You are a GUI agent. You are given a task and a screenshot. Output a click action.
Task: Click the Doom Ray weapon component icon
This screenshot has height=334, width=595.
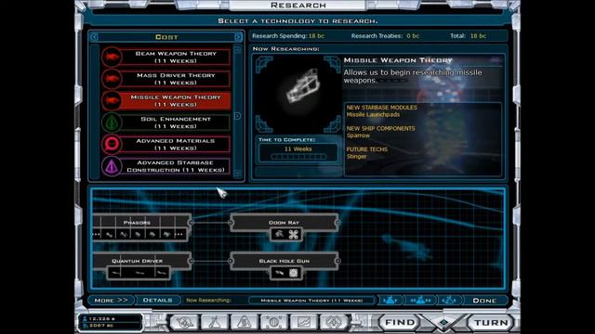(x=279, y=235)
